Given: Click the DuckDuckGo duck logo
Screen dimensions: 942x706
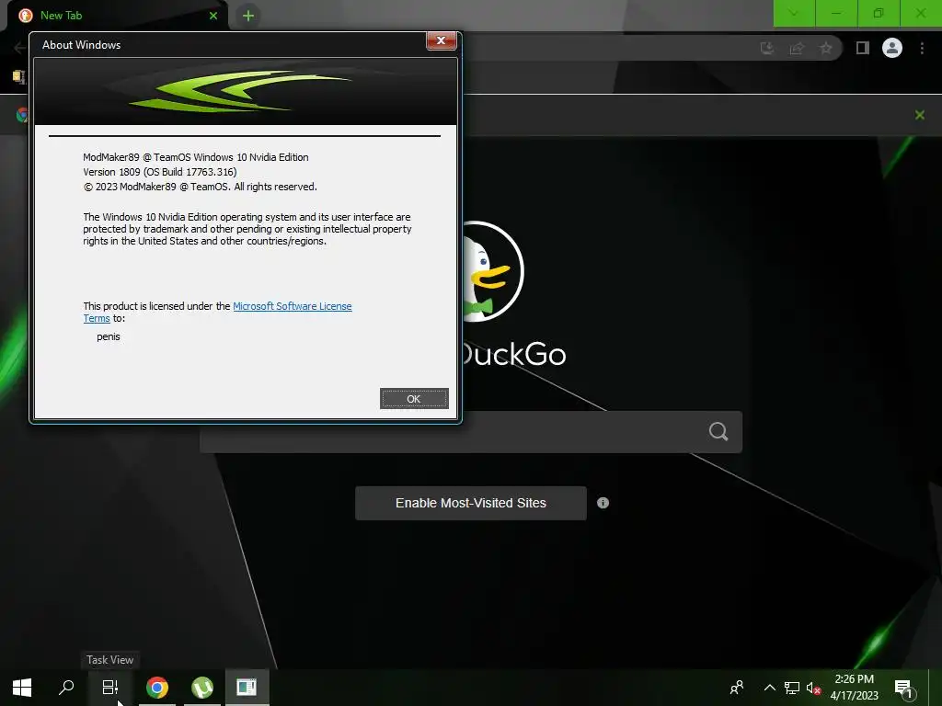Looking at the screenshot, I should [x=493, y=271].
